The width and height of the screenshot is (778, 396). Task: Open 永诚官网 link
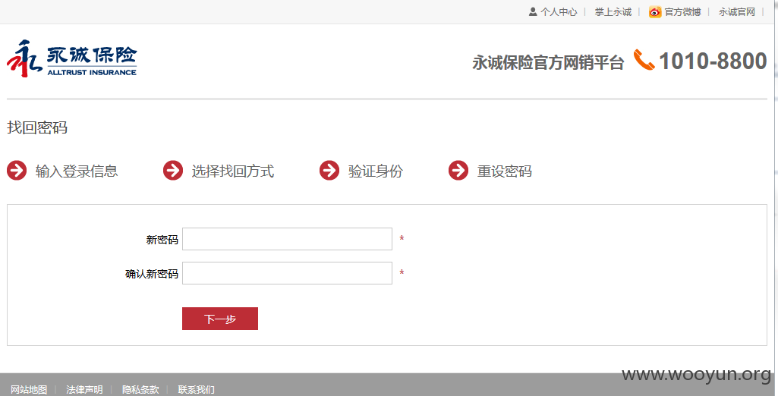point(737,12)
